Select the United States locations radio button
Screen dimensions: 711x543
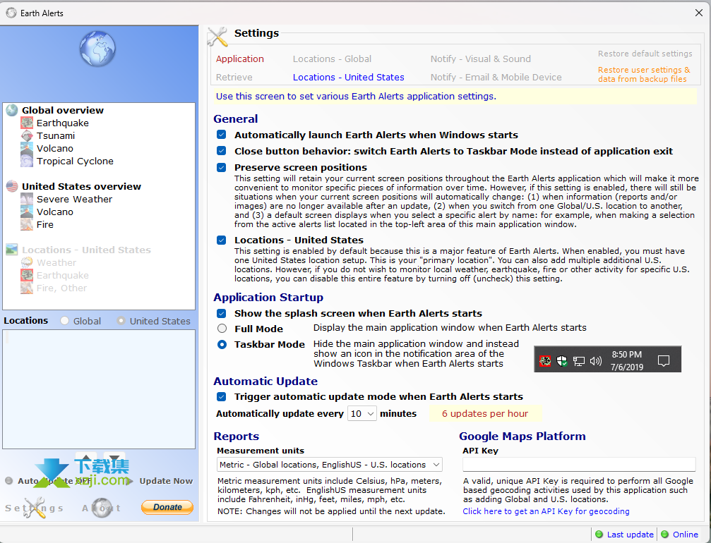click(121, 321)
